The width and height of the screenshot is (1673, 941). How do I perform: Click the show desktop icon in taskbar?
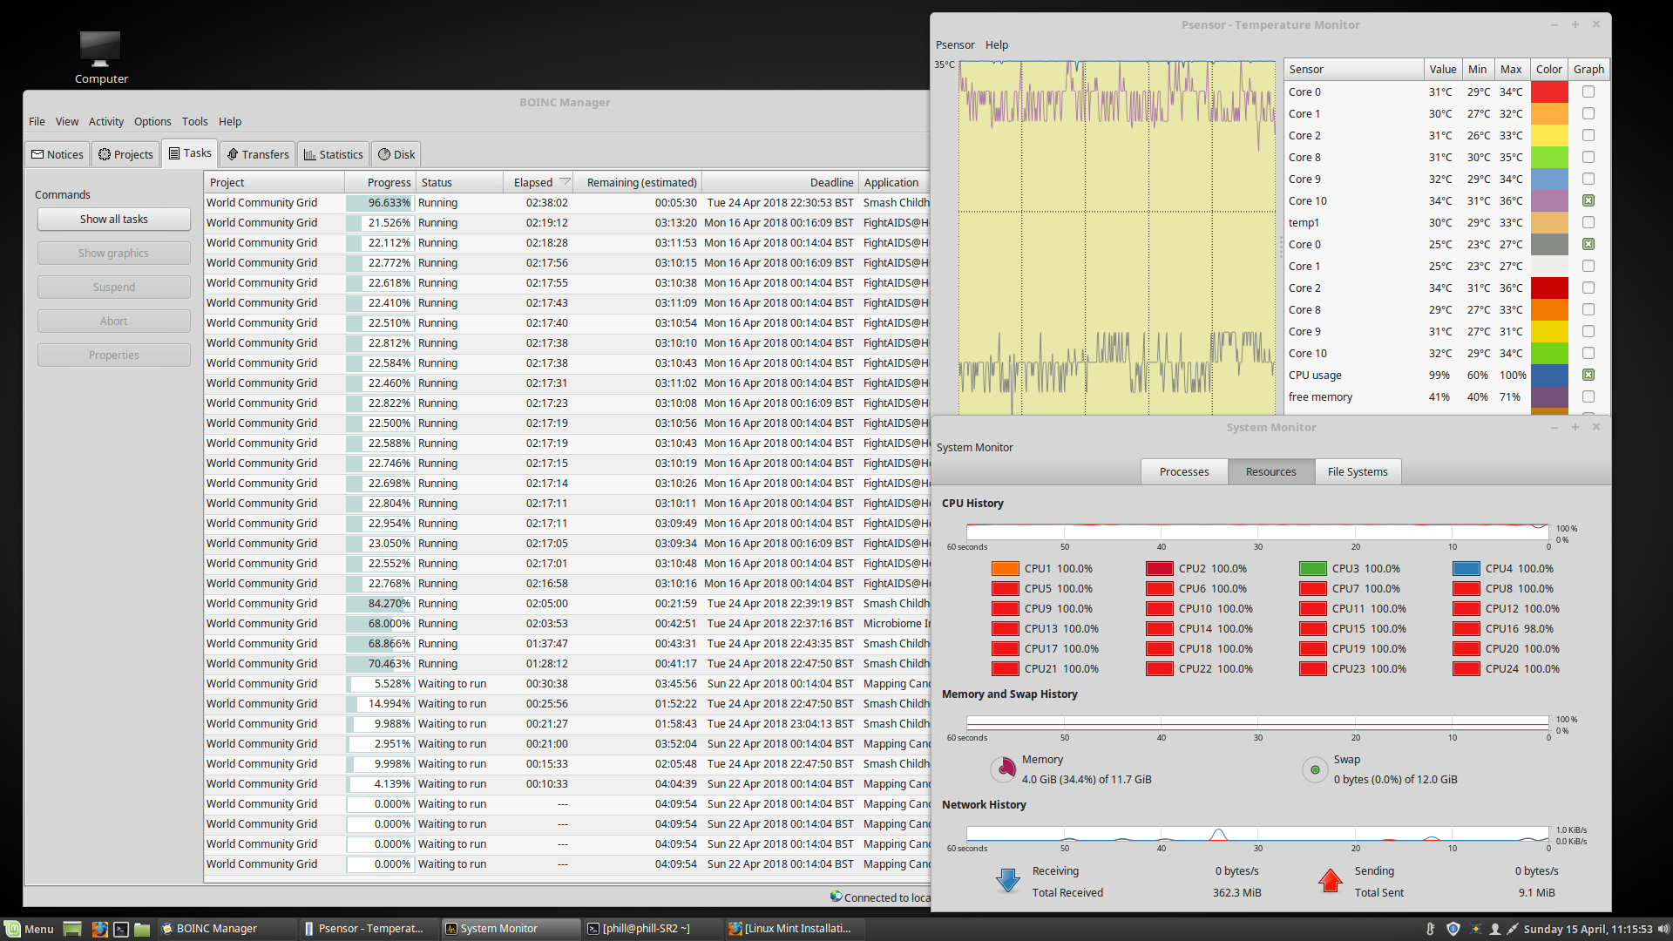(72, 929)
